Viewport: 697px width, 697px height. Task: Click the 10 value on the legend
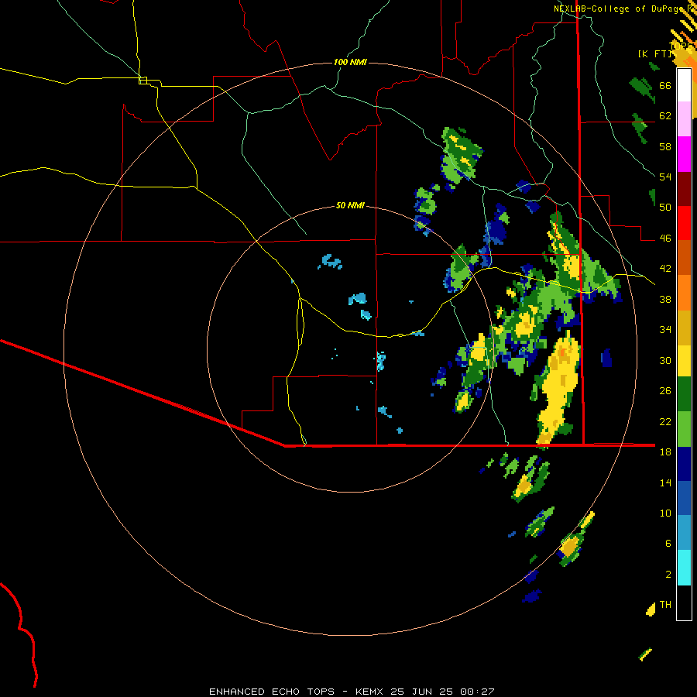(x=665, y=513)
